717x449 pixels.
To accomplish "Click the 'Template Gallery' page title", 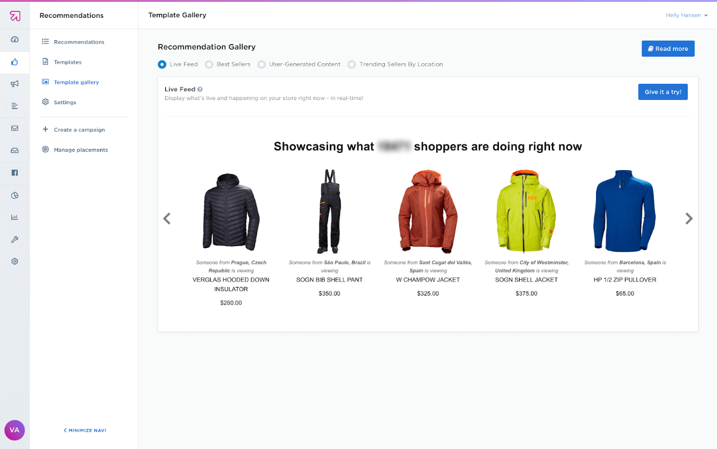I will (177, 15).
